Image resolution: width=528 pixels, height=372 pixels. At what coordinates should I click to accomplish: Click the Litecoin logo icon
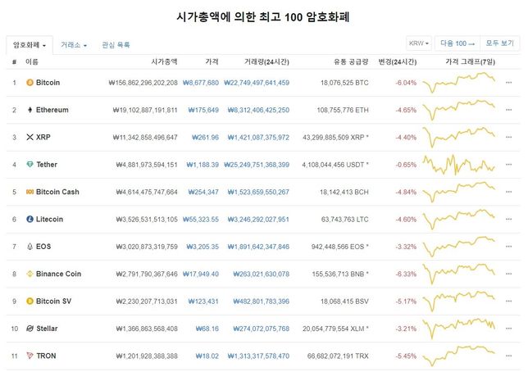(30, 220)
